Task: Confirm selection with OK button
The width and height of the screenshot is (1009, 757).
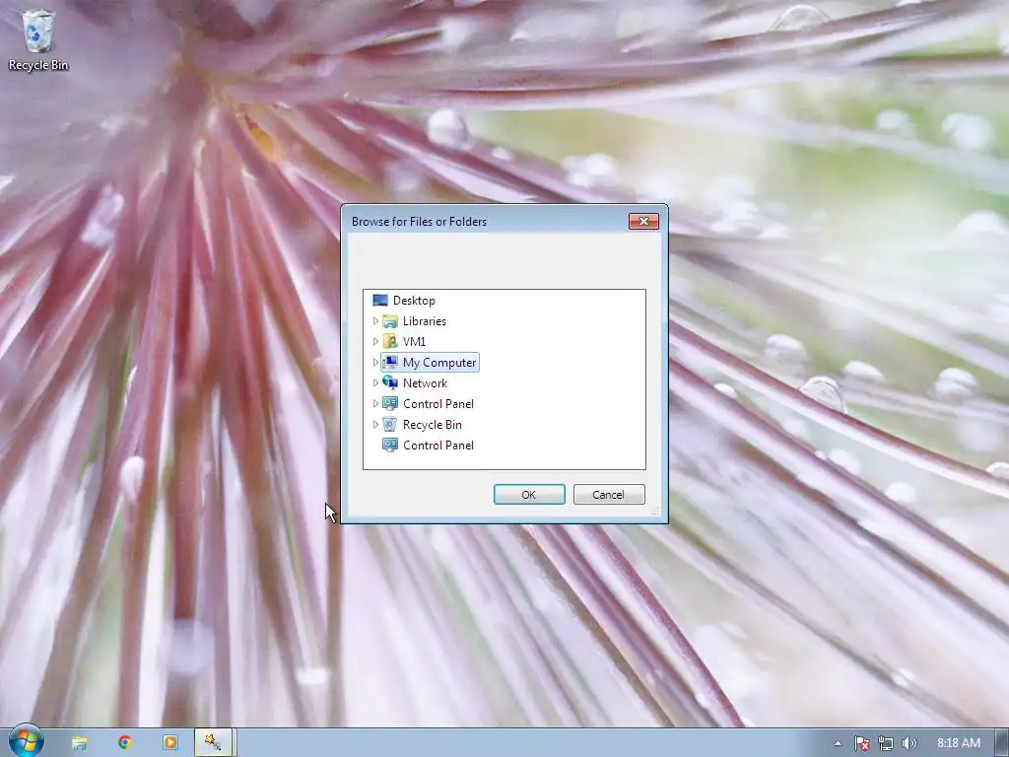Action: pos(529,495)
